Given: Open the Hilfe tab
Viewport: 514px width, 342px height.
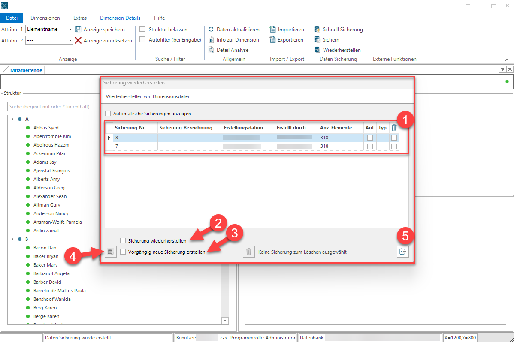Looking at the screenshot, I should (x=159, y=18).
